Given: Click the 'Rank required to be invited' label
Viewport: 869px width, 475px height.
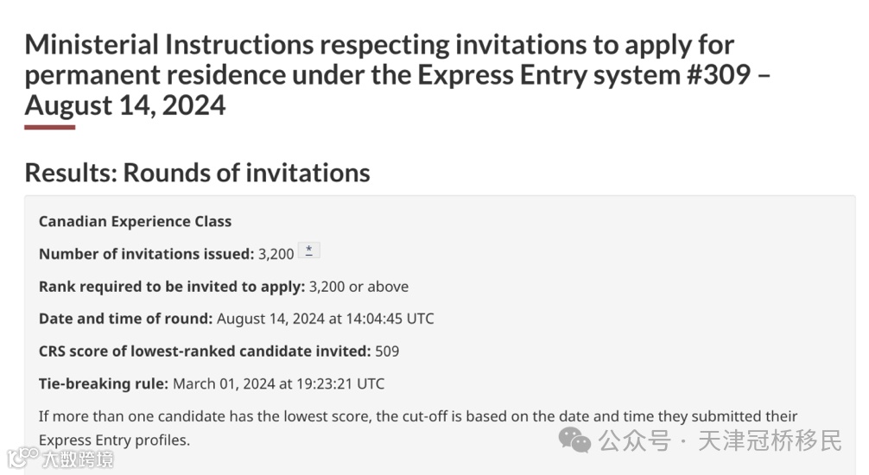Looking at the screenshot, I should (x=172, y=287).
